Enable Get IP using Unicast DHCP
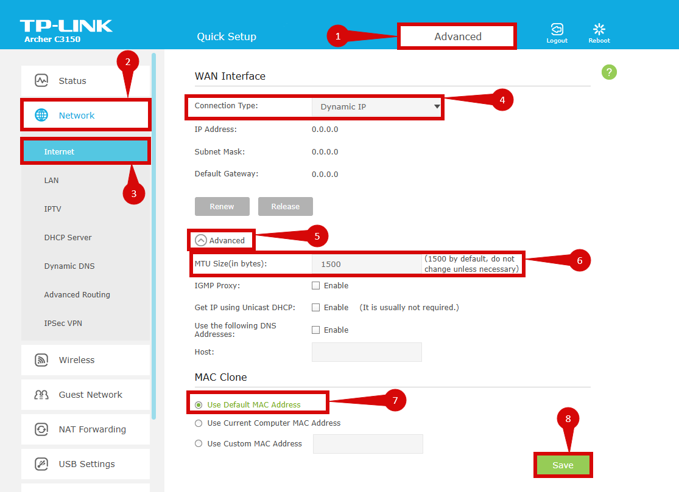This screenshot has width=679, height=492. coord(315,308)
